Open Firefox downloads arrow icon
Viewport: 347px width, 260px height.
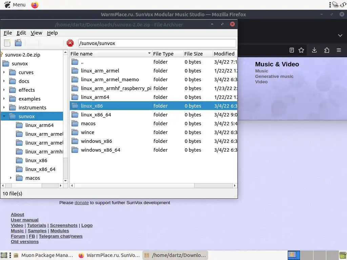click(x=314, y=50)
